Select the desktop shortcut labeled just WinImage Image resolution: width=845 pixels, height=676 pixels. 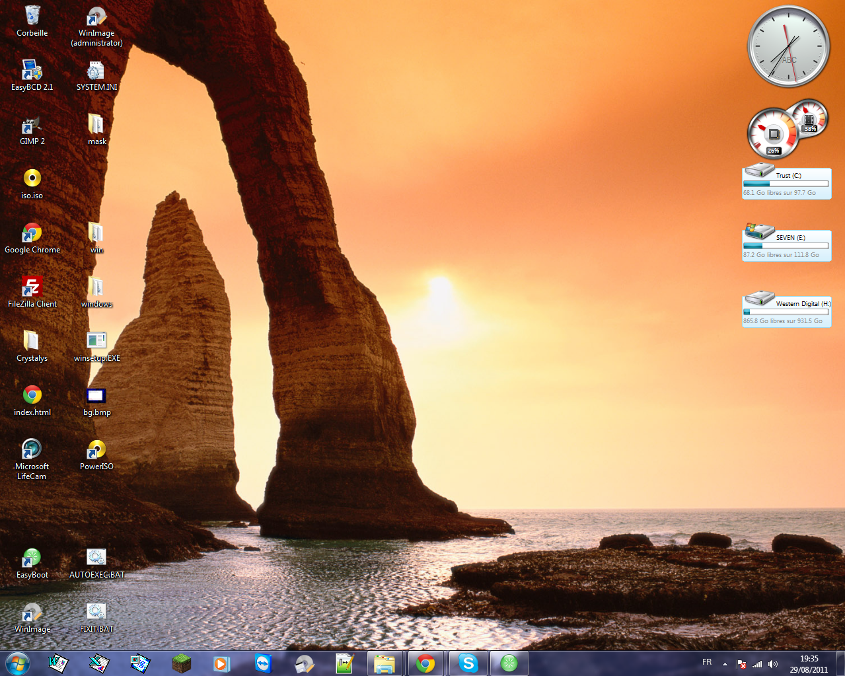(x=32, y=617)
